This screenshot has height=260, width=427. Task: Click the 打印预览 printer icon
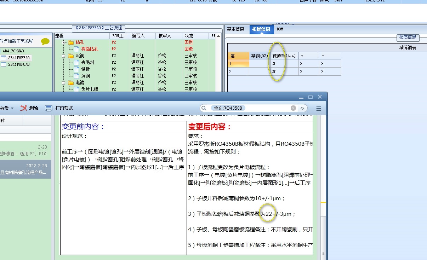49,108
